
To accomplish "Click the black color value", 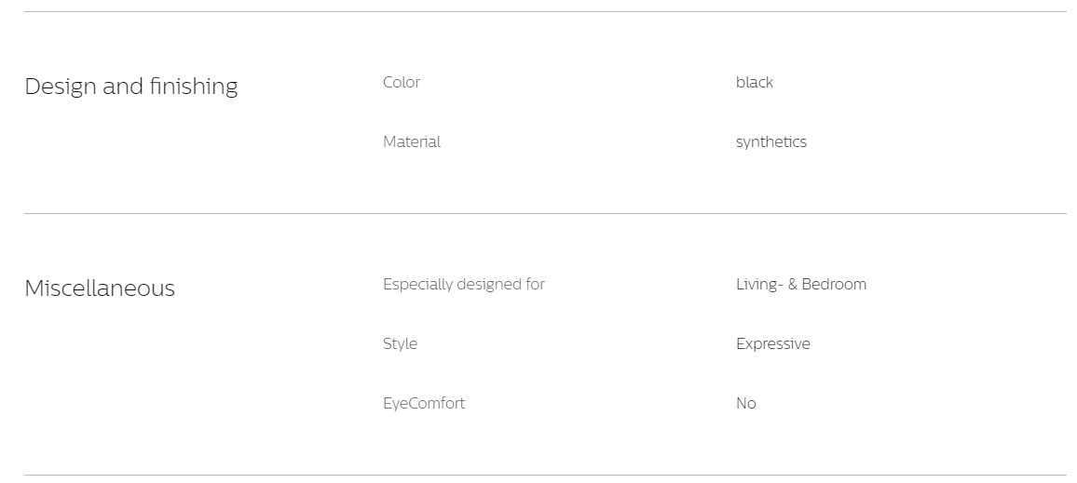I will point(754,82).
